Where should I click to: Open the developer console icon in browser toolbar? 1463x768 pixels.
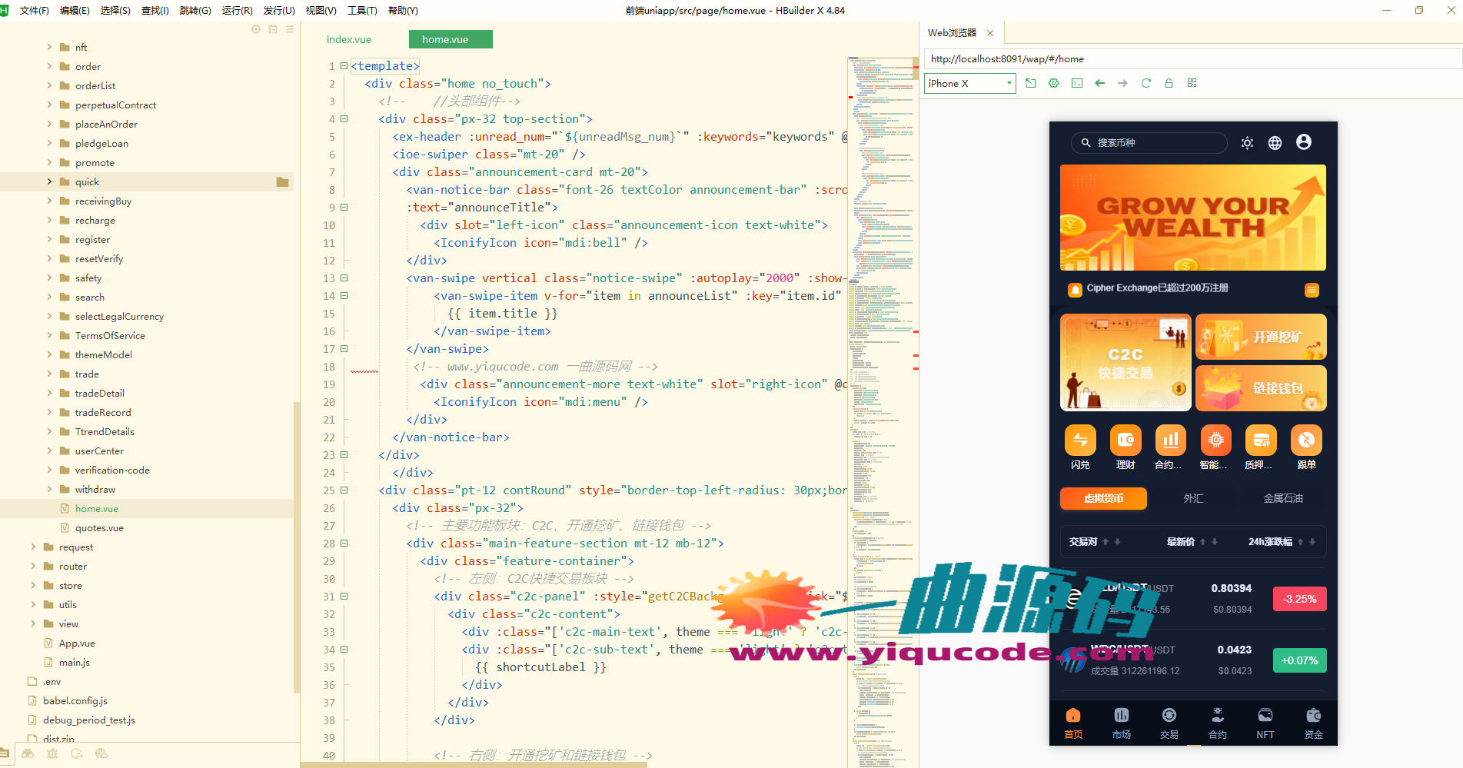(1076, 83)
